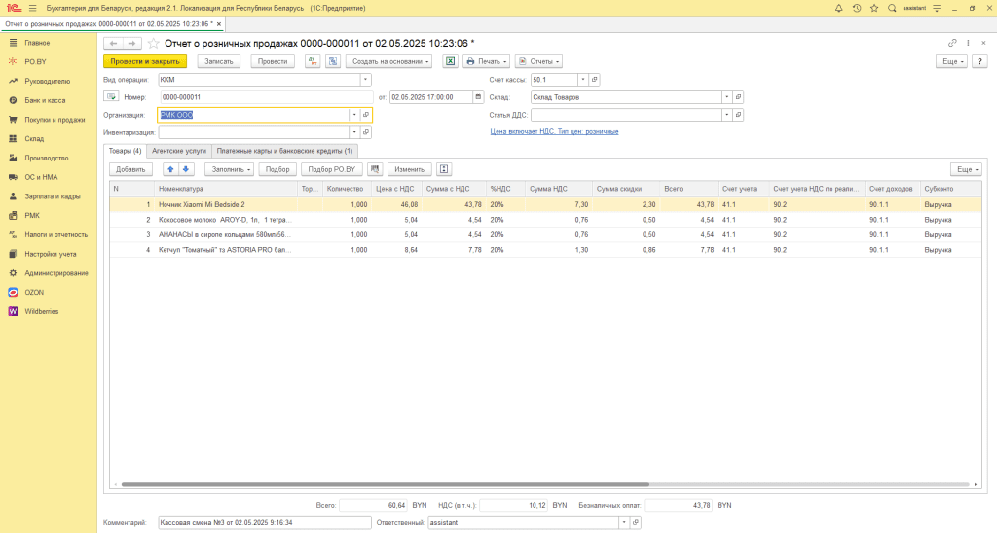Open Организация field's open-form icon
The height and width of the screenshot is (533, 997).
pos(366,115)
